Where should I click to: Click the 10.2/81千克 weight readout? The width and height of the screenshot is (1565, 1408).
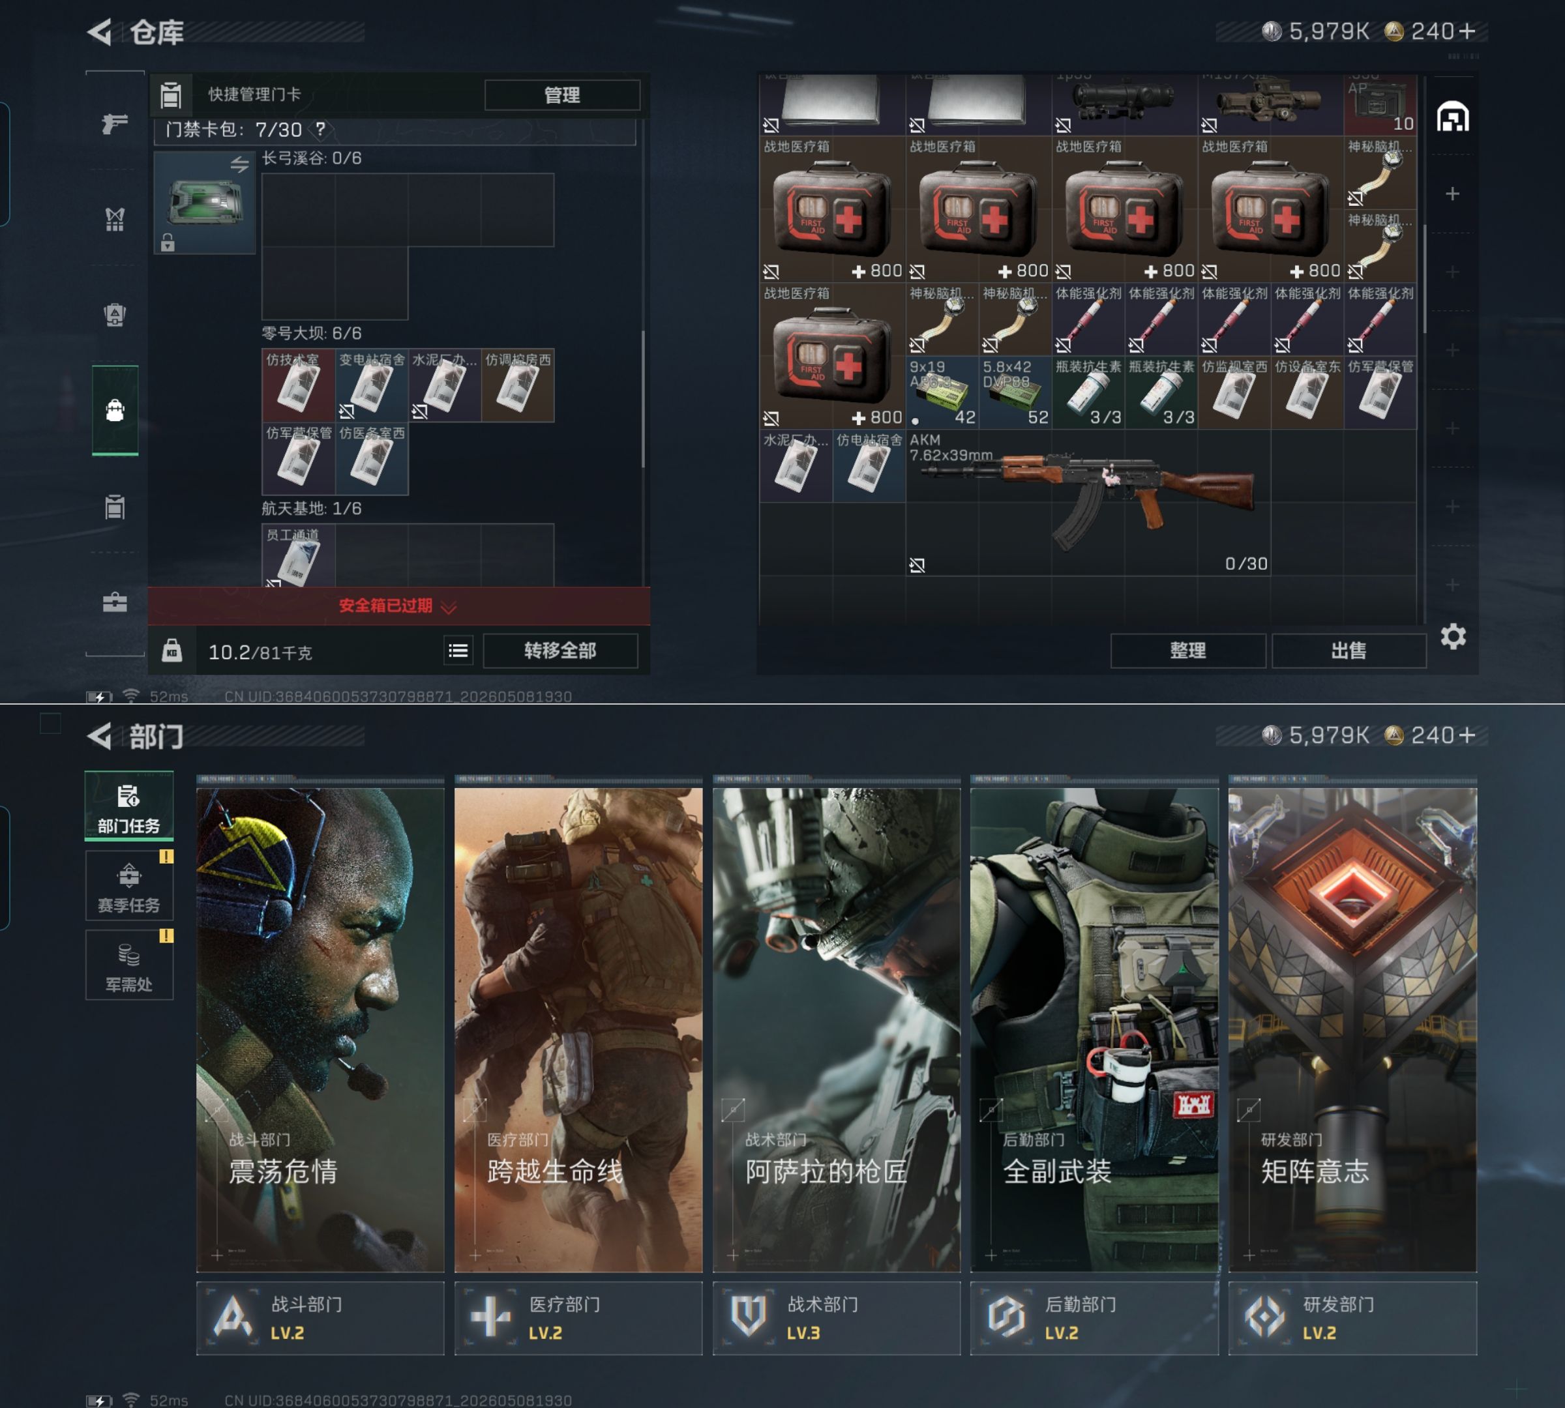260,652
